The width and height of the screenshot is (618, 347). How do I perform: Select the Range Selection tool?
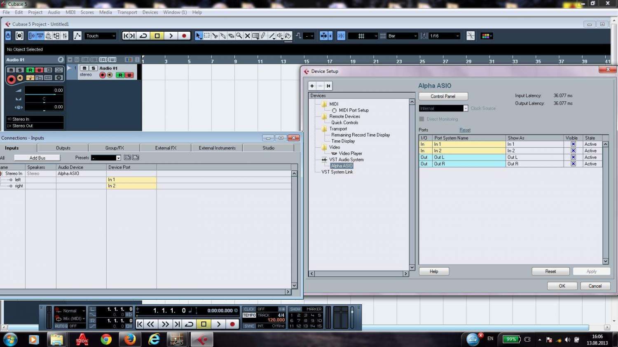pyautogui.click(x=207, y=36)
